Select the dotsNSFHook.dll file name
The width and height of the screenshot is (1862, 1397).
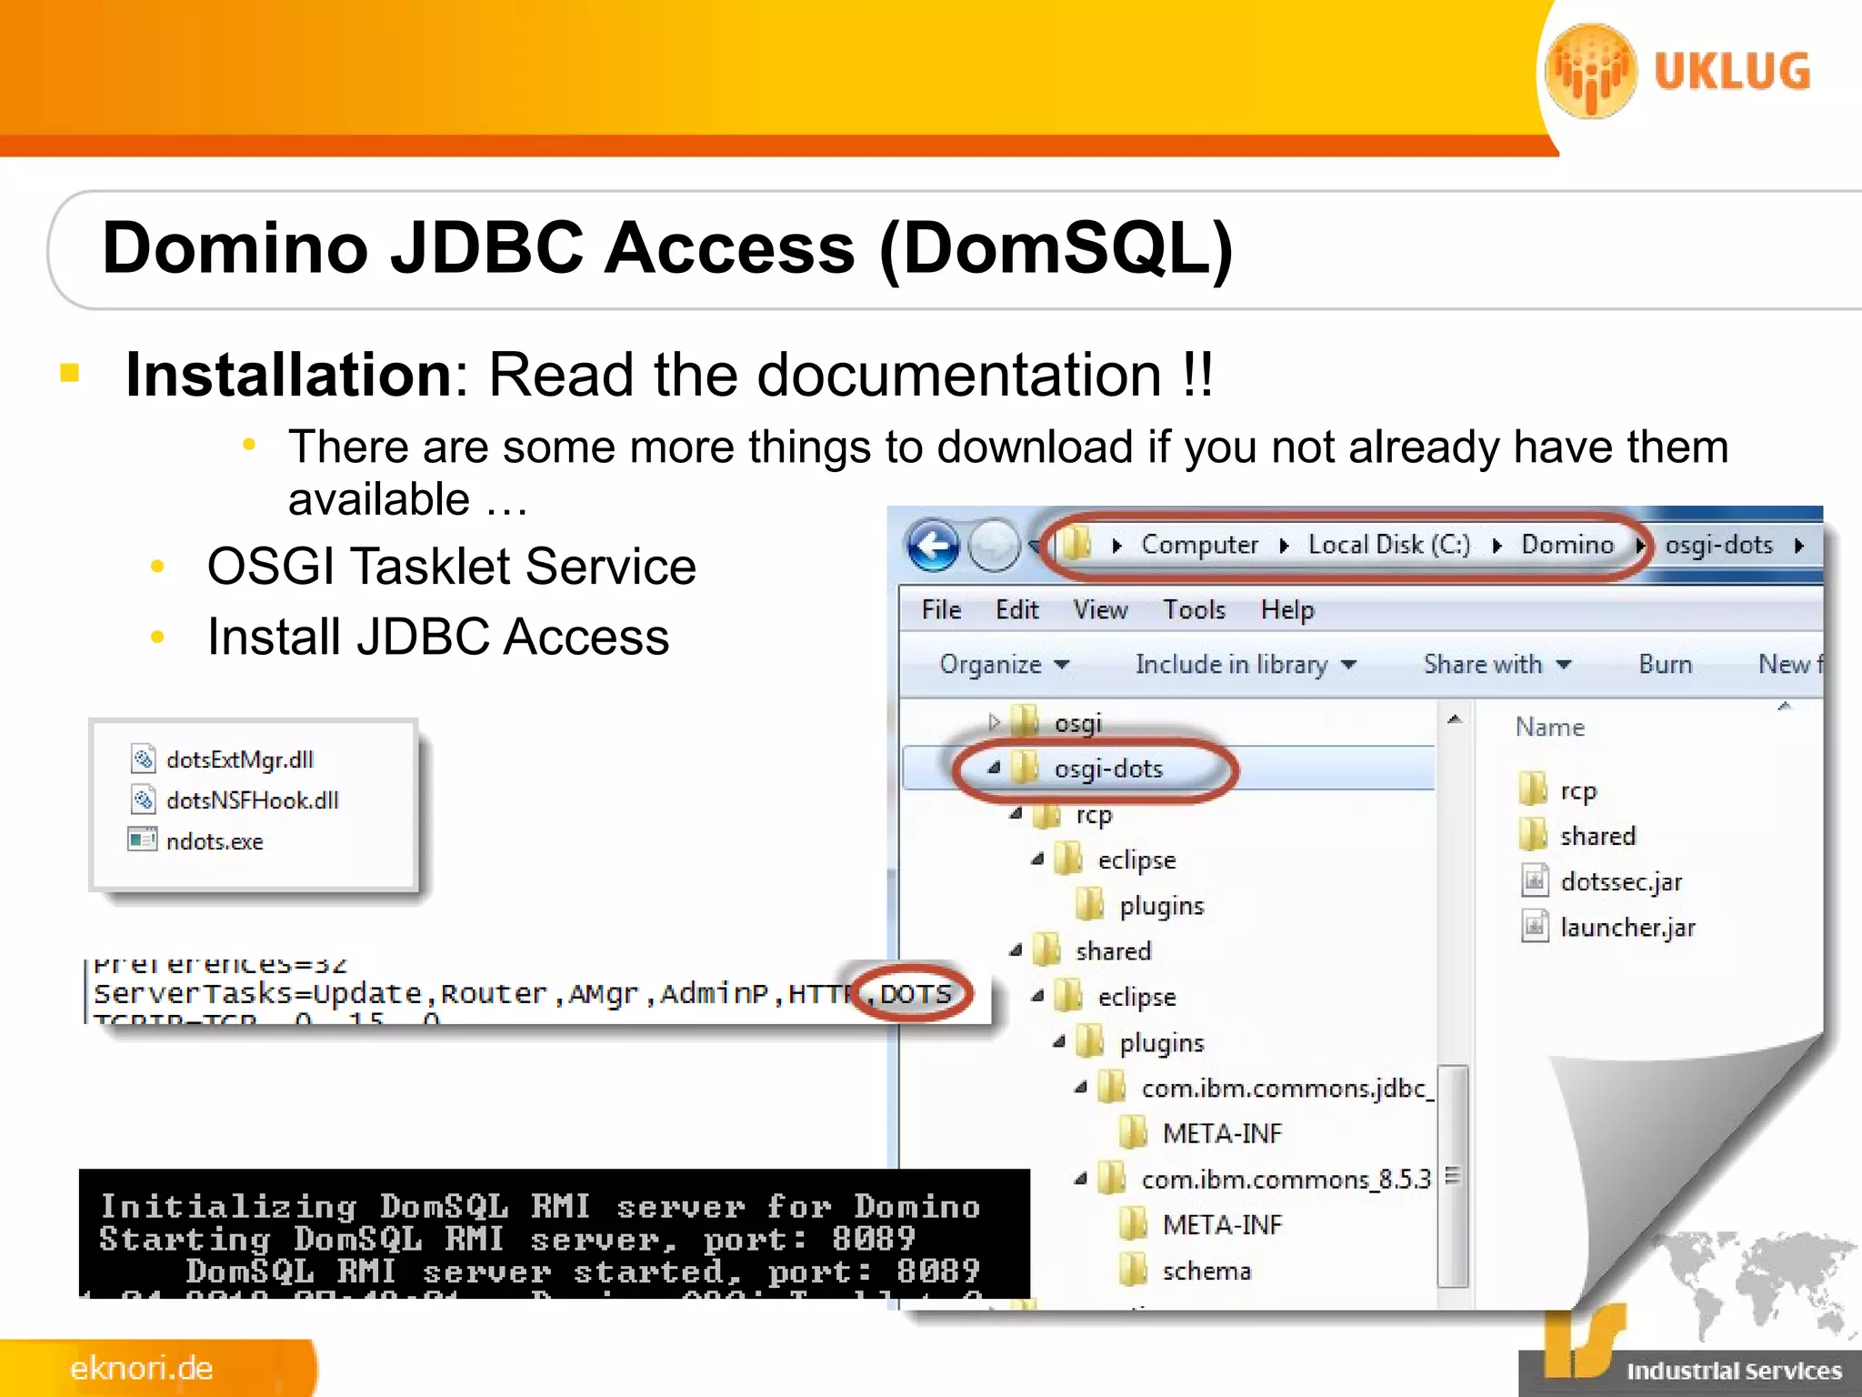tap(252, 800)
